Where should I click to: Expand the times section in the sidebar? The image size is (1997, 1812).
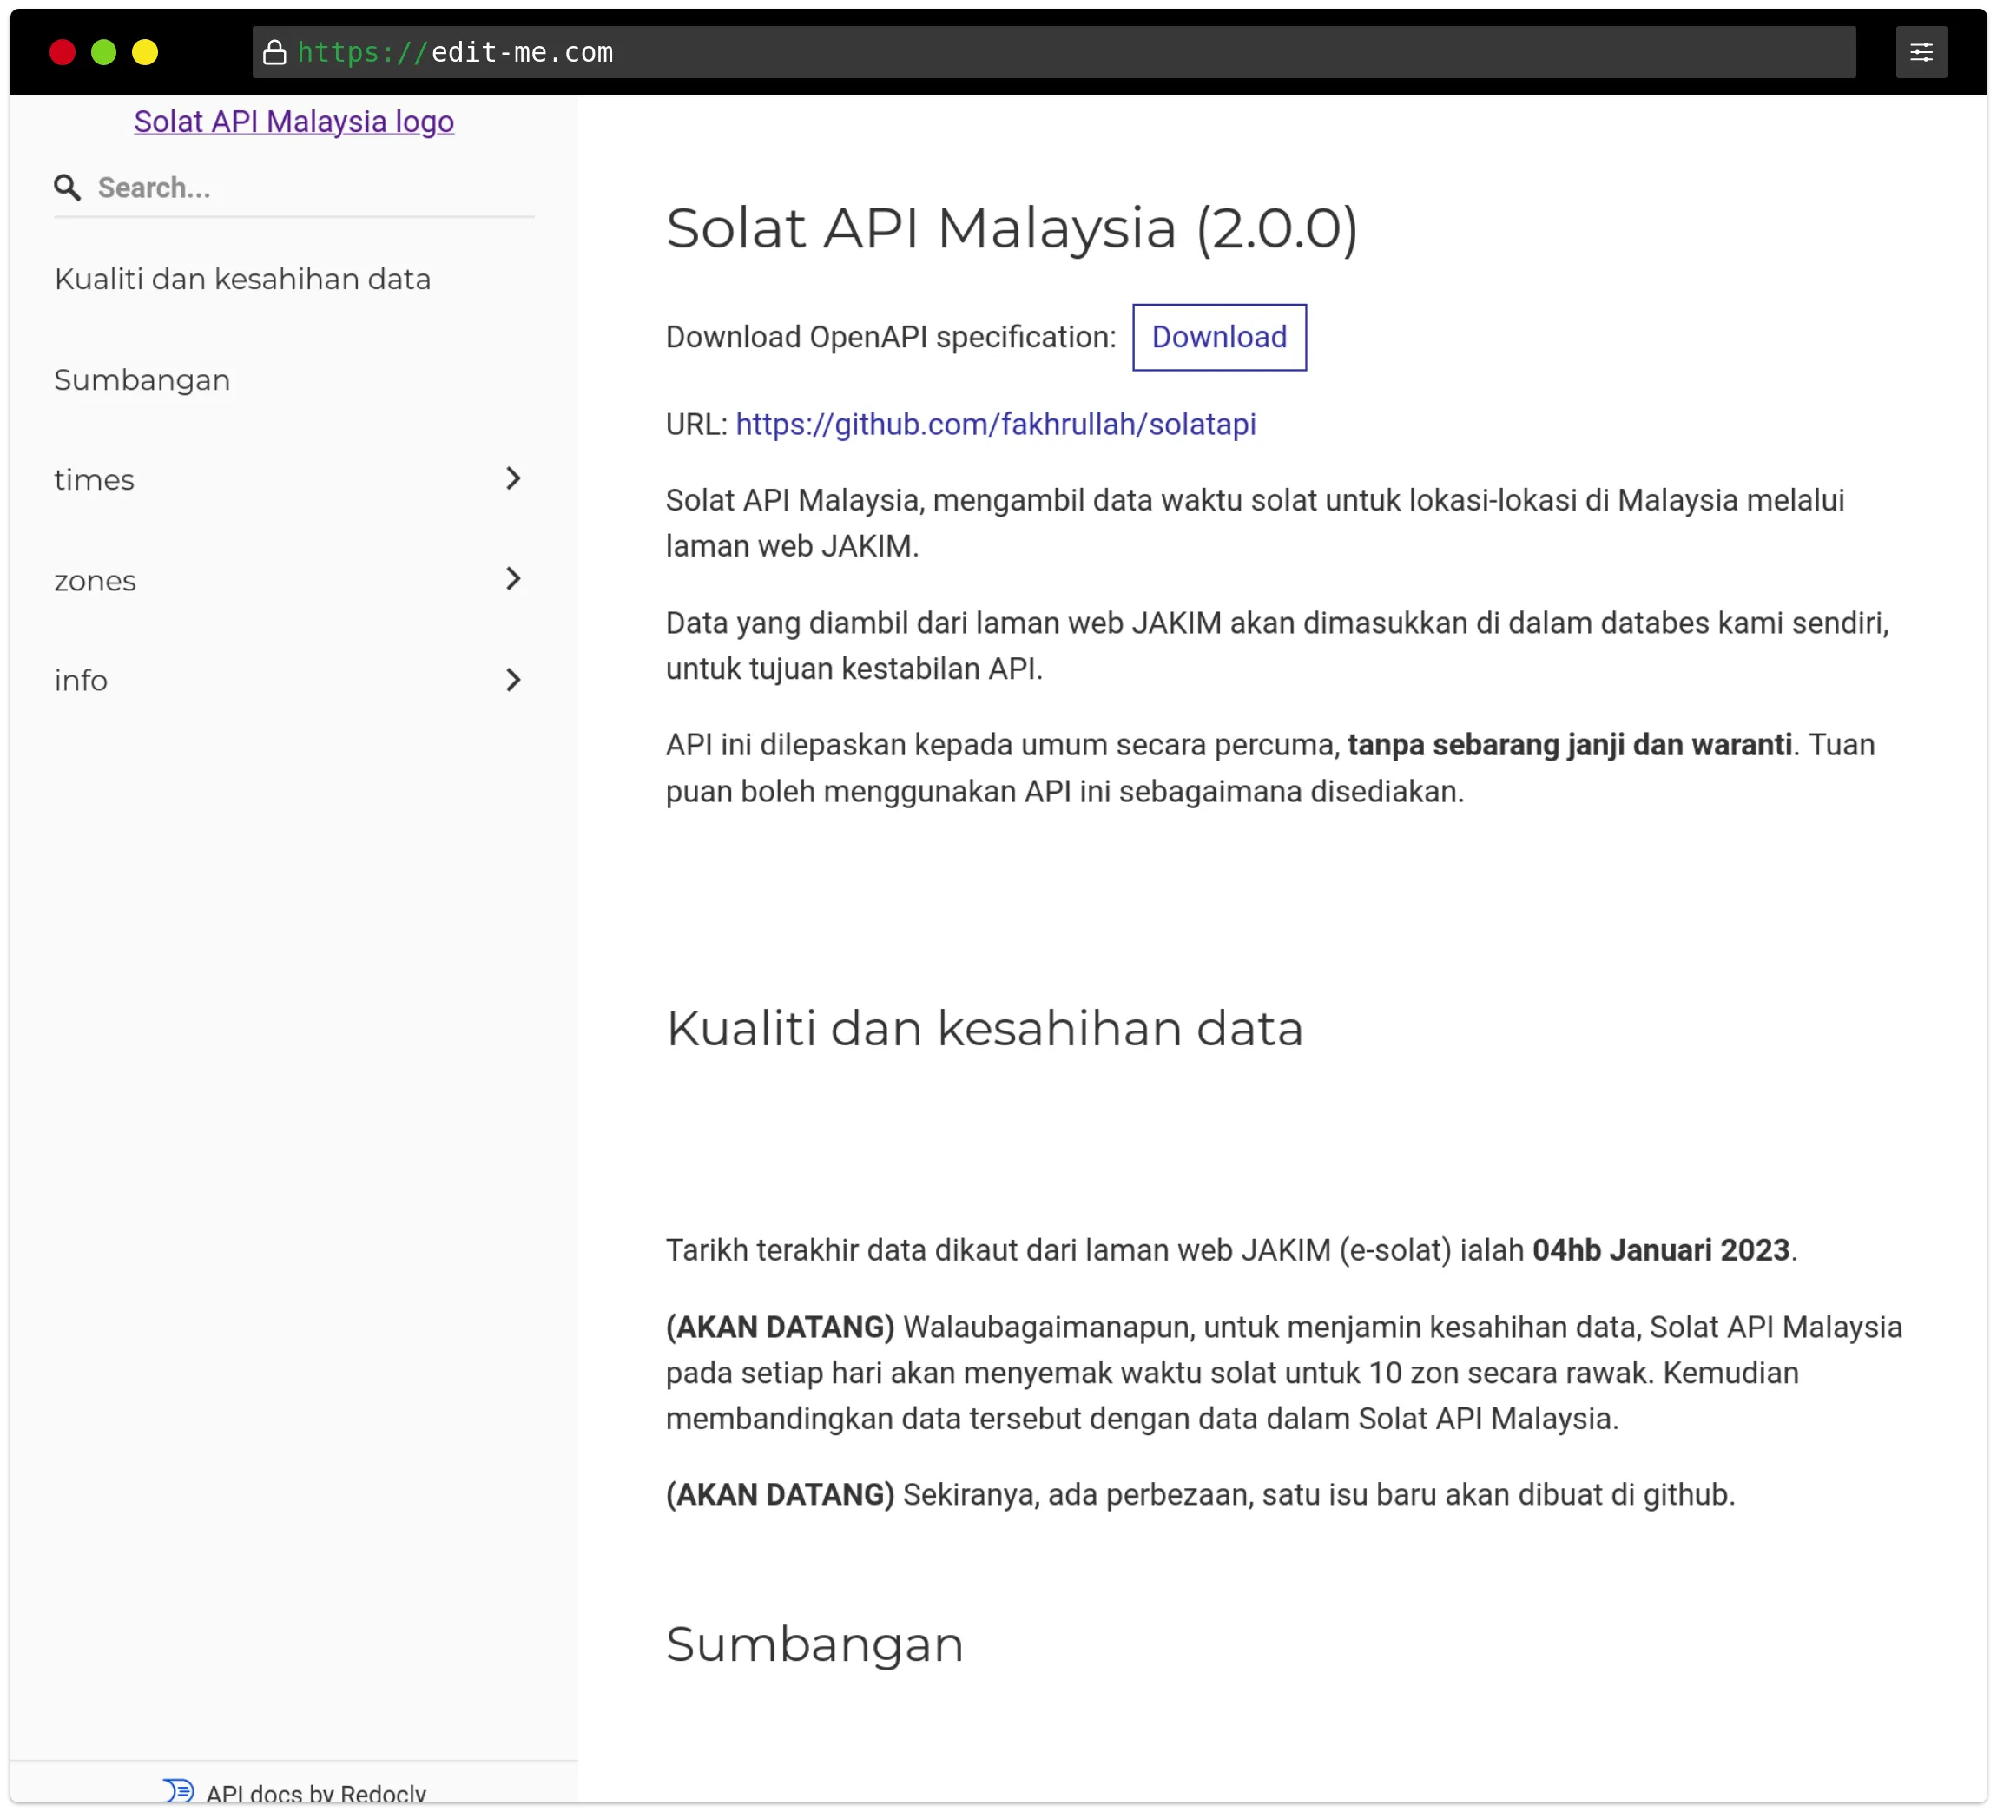tap(514, 478)
